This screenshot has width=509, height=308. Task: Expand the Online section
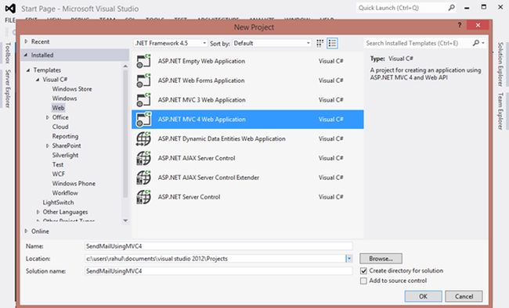(x=27, y=231)
